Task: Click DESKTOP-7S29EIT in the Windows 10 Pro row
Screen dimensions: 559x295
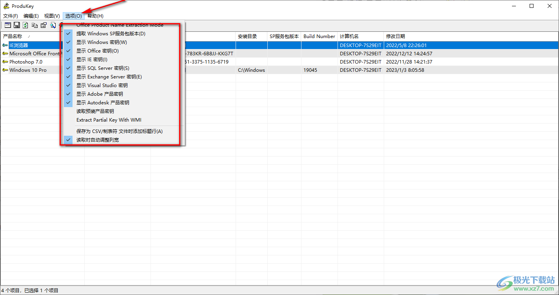Action: 360,70
